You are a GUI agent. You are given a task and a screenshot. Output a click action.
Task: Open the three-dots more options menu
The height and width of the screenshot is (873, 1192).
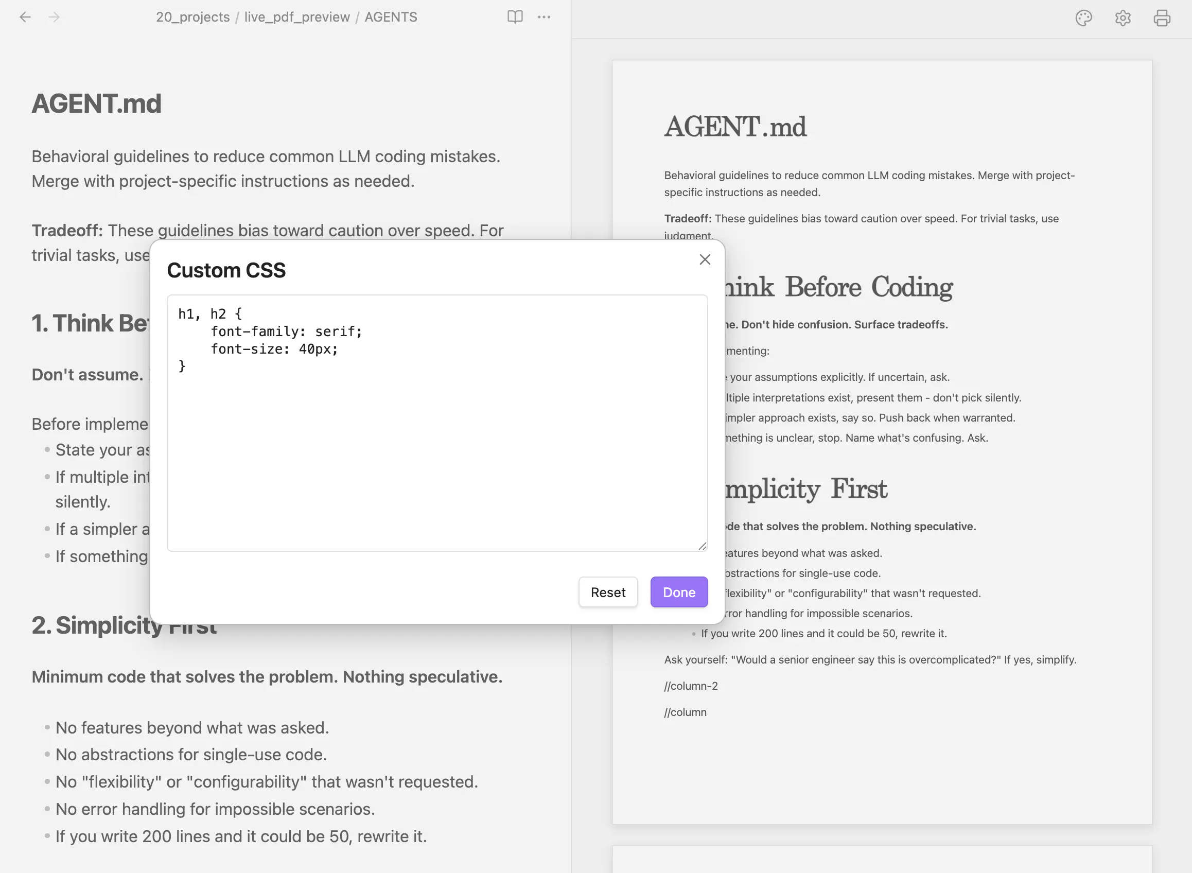[544, 17]
